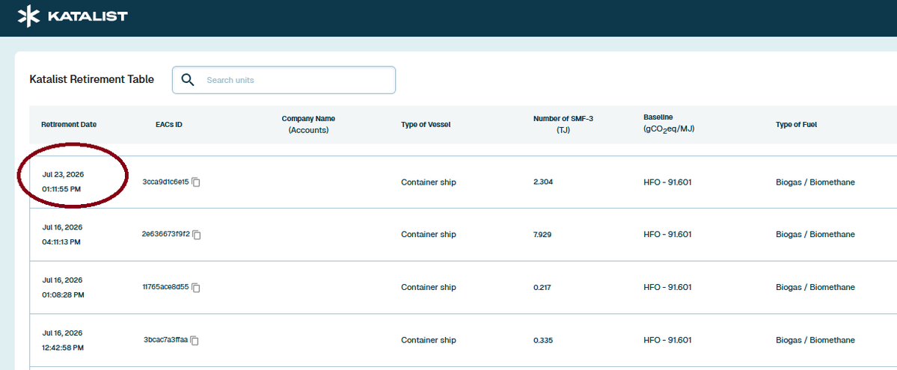Select the Jul 23, 2026 retirement row
The width and height of the screenshot is (897, 370).
click(x=463, y=182)
